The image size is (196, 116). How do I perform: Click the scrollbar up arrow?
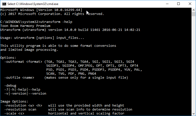click(194, 10)
